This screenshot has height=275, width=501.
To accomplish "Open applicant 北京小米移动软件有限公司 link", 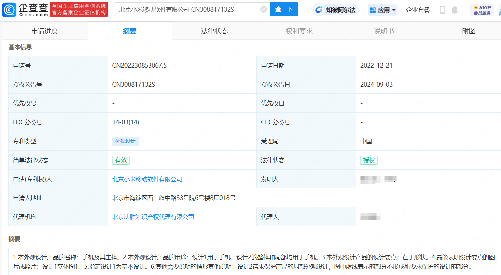I will (147, 179).
